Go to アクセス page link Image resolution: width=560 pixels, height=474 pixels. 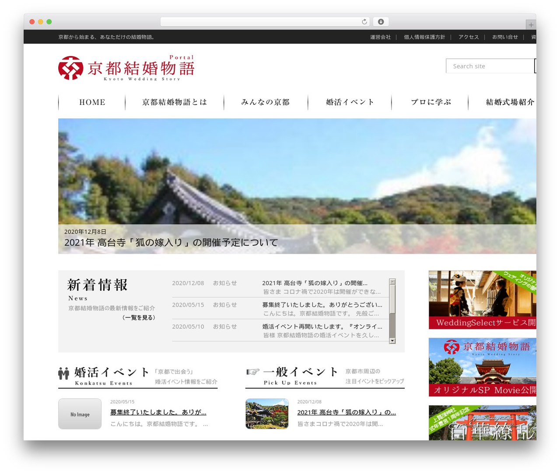point(469,37)
